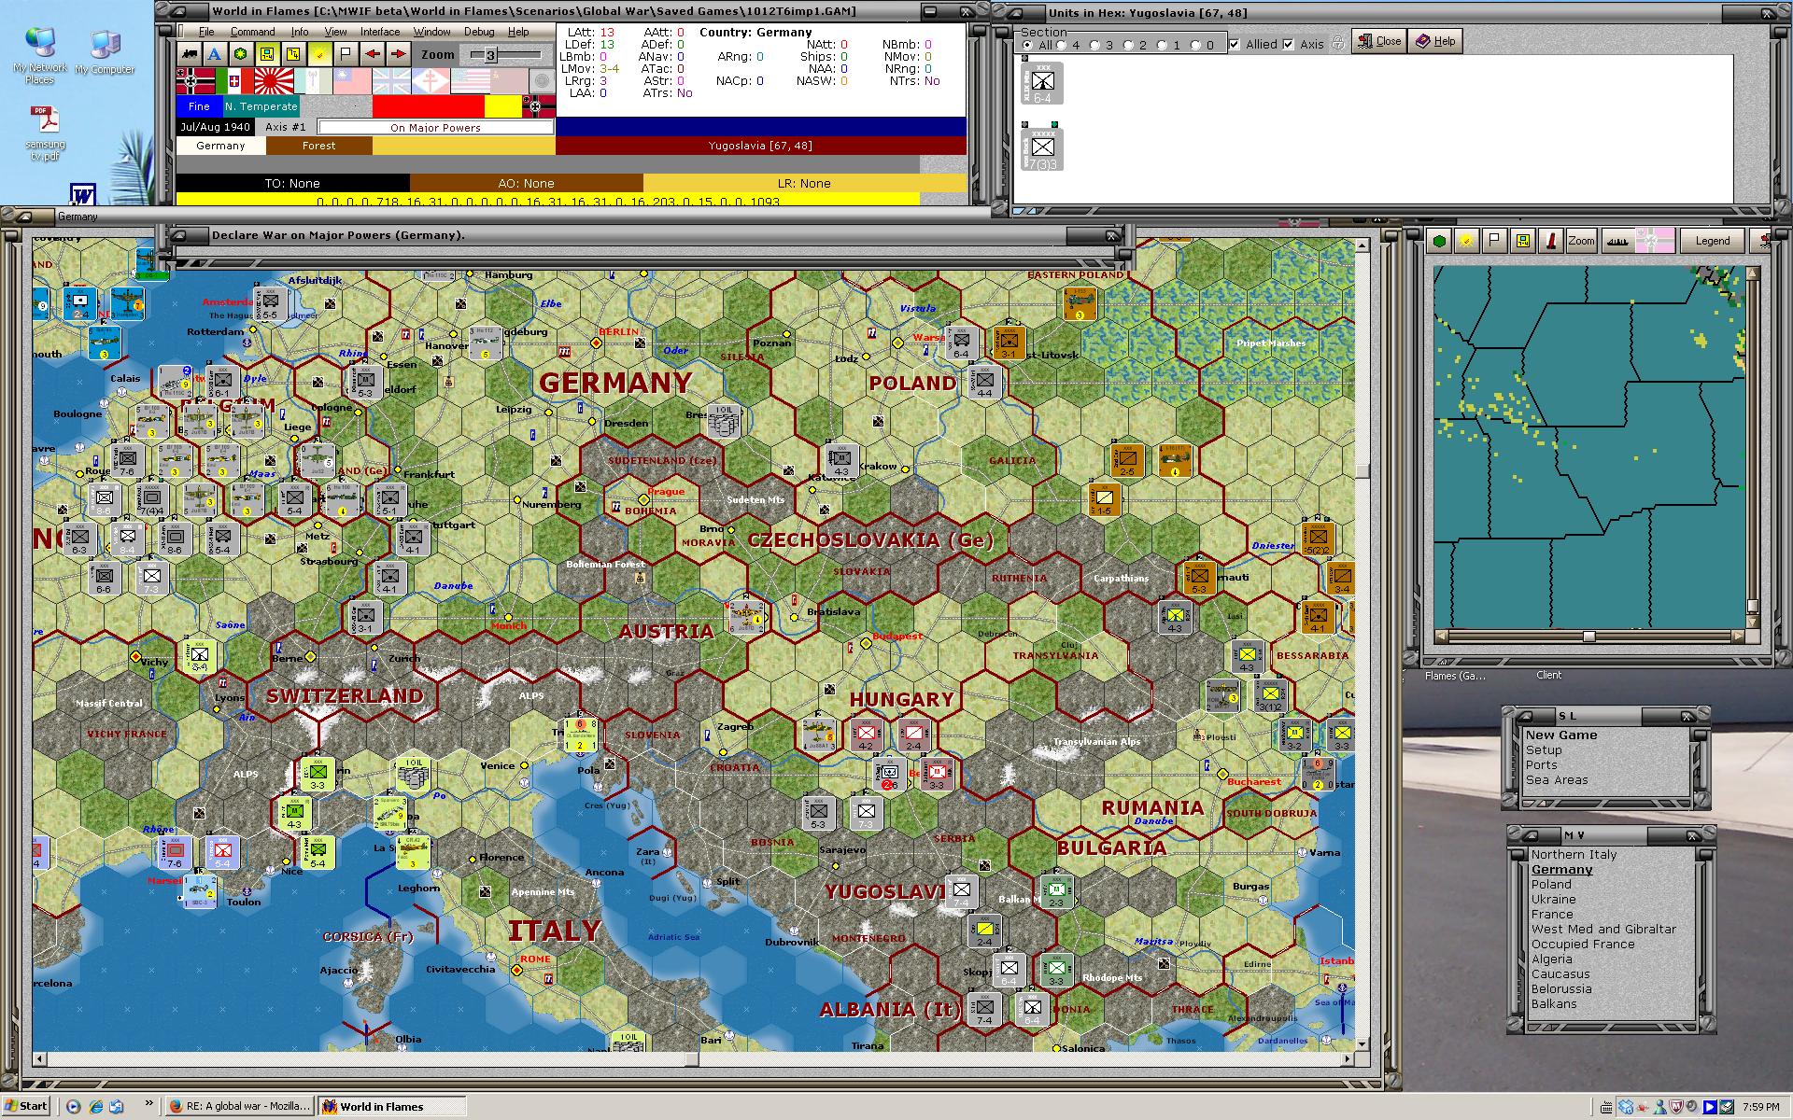
Task: Select the 6-4 mountain unit counter in Units in Hex
Action: (1042, 84)
